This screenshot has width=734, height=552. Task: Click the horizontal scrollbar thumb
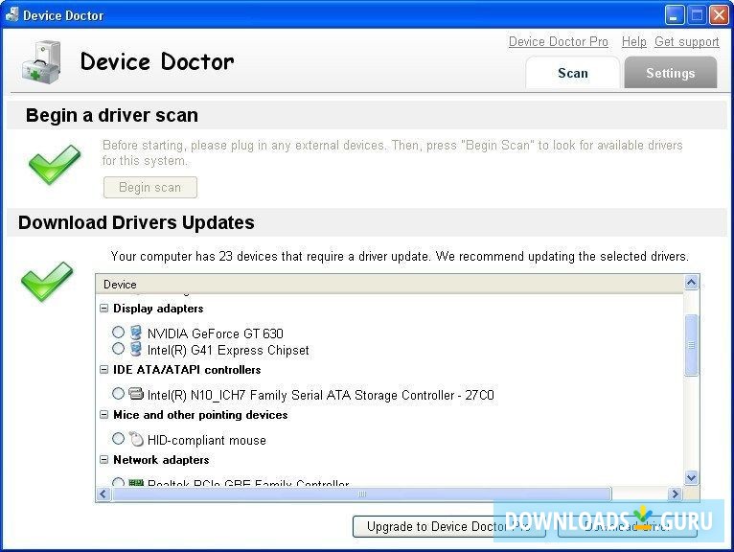coord(362,494)
